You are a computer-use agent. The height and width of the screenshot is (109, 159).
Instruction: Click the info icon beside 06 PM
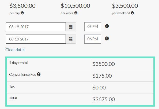[107, 38]
